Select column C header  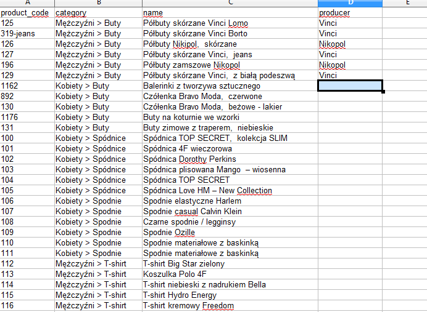point(230,3)
